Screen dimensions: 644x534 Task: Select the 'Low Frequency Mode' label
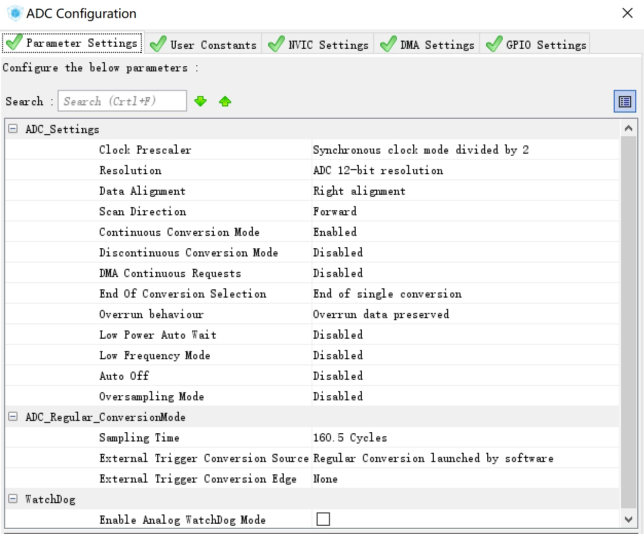coord(155,355)
